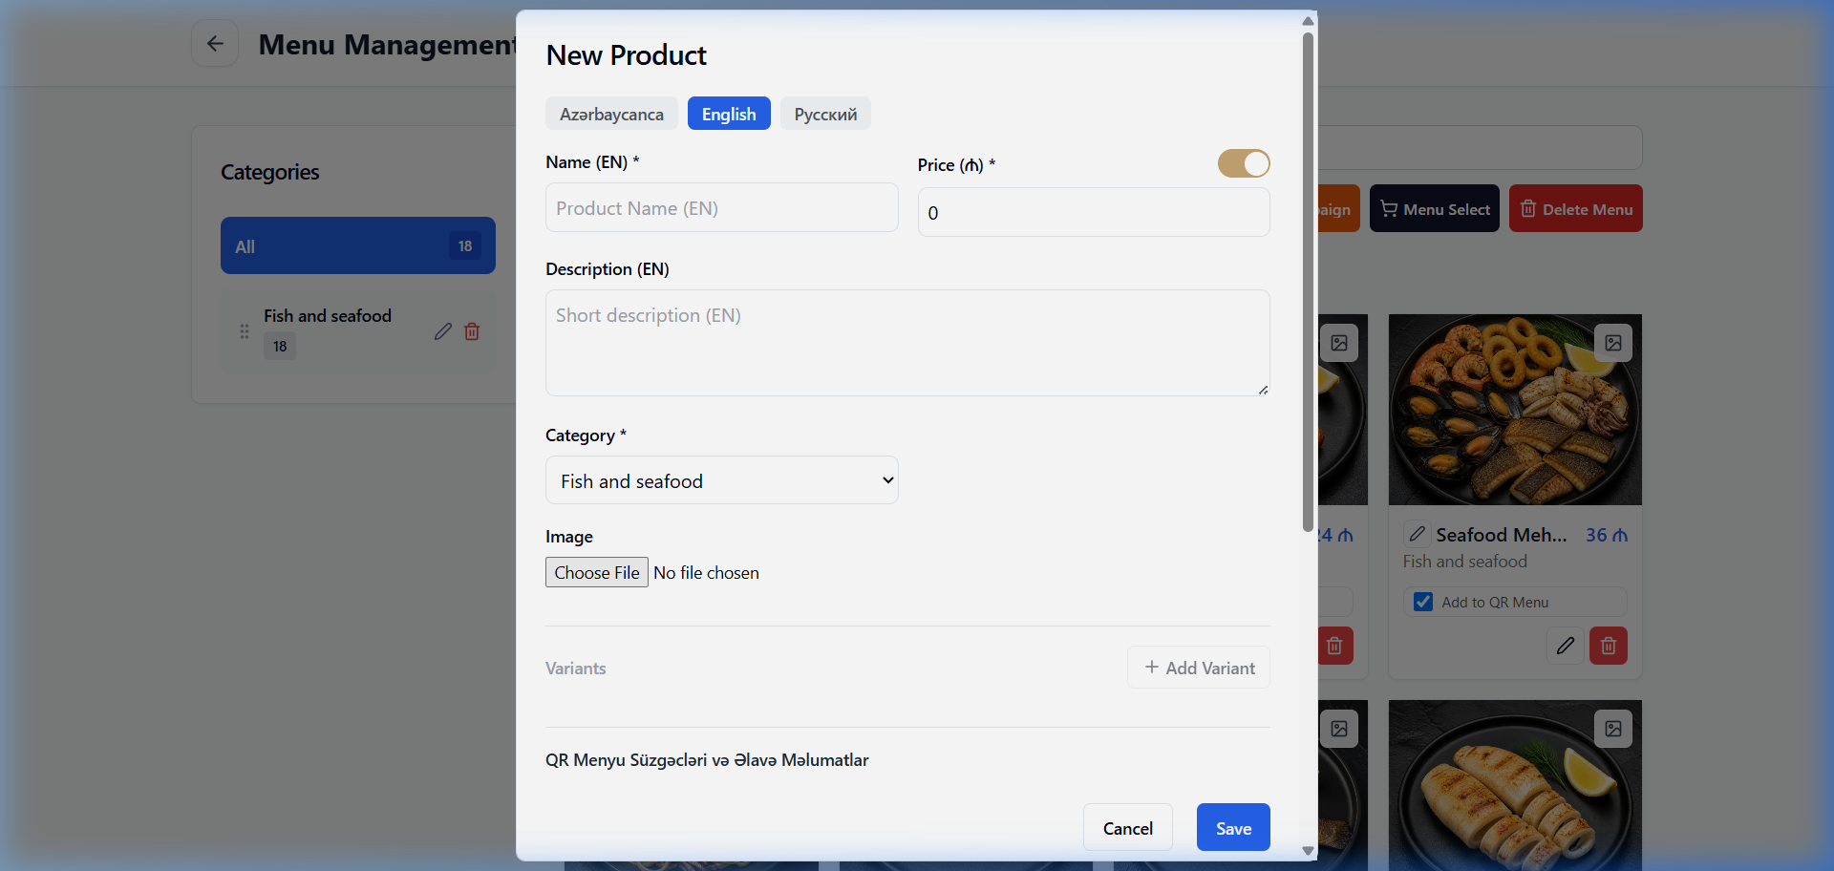Focus the Product Name (EN) field
This screenshot has height=871, width=1834.
[x=721, y=207]
